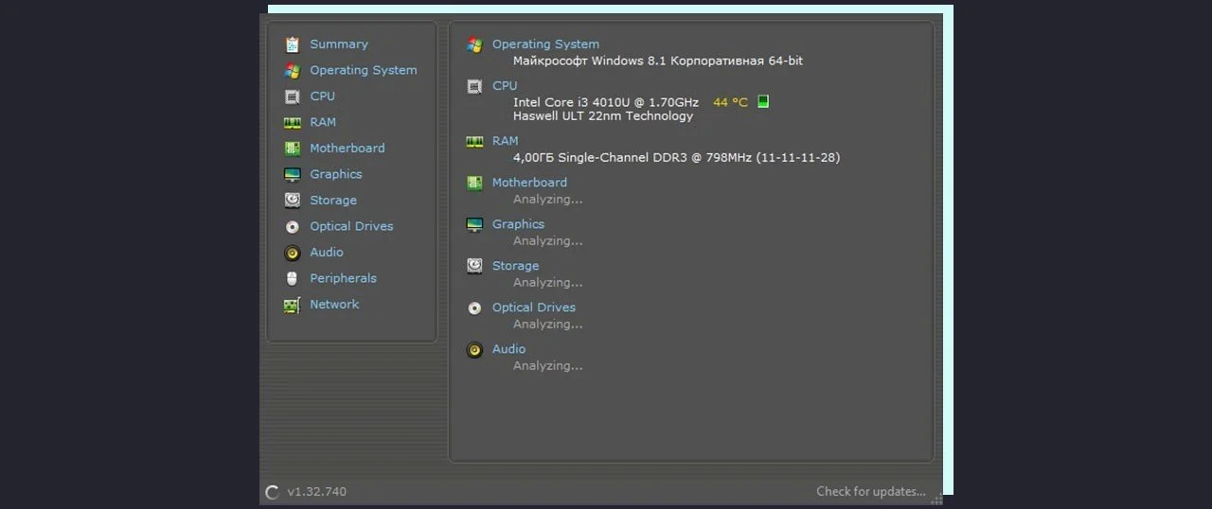The image size is (1212, 509).
Task: Click Storage heading link in summary panel
Action: pyautogui.click(x=515, y=266)
